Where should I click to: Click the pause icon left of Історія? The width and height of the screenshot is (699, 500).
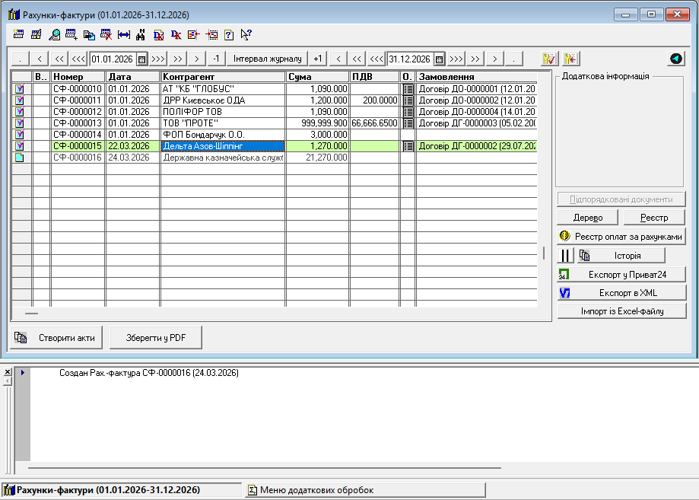click(x=566, y=256)
